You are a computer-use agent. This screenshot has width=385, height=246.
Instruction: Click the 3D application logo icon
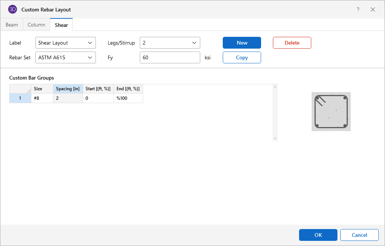pos(13,10)
